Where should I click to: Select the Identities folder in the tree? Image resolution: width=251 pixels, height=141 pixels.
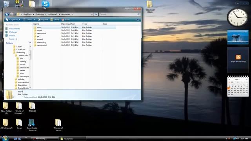22,85
